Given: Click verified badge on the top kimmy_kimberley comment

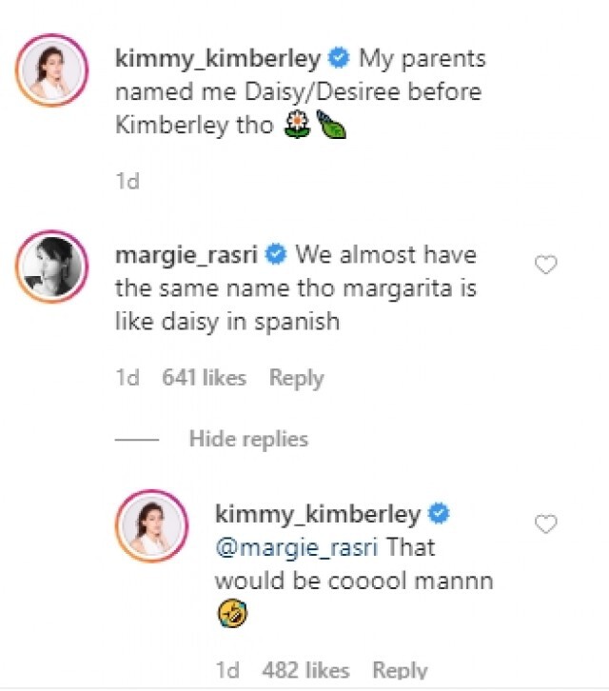Looking at the screenshot, I should [x=339, y=59].
